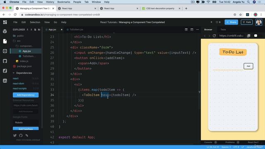Click the react-scripts dependency link
This screenshot has height=149, width=265.
tap(19, 89)
